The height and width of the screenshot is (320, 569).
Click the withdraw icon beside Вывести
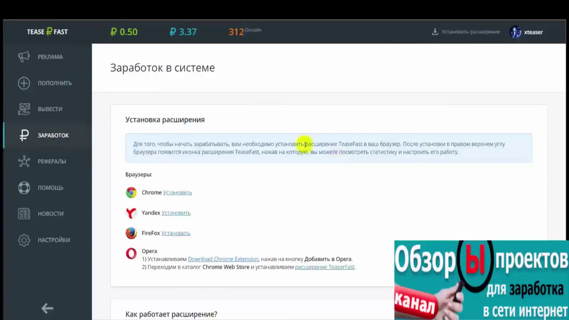coord(24,109)
